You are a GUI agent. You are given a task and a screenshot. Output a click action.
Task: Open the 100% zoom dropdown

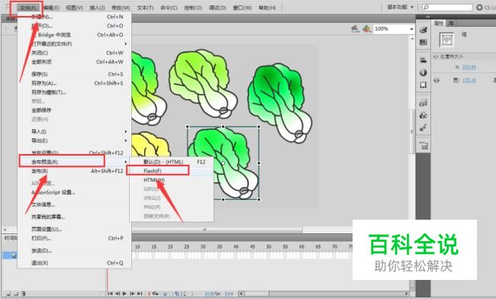[x=411, y=29]
